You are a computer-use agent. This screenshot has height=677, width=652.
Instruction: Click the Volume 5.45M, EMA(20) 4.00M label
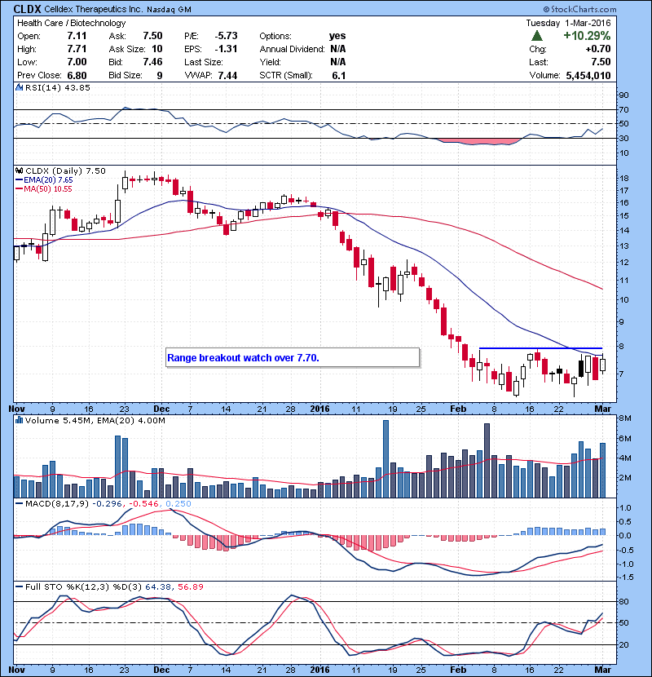tap(95, 421)
